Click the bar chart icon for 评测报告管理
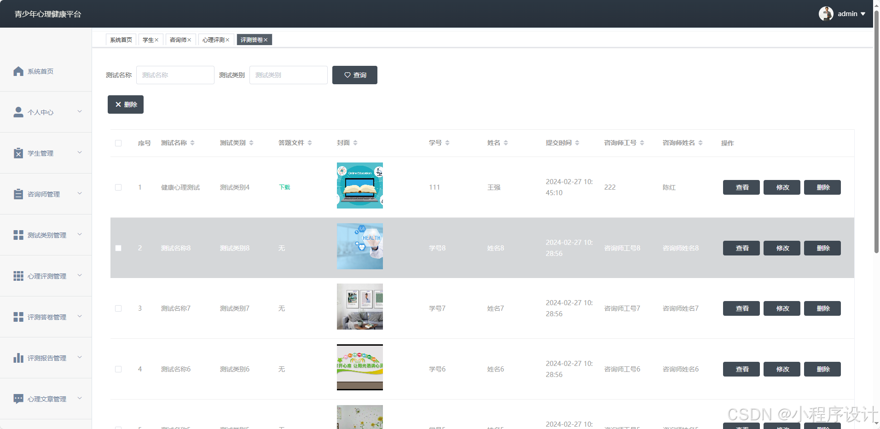The height and width of the screenshot is (429, 880). point(18,358)
